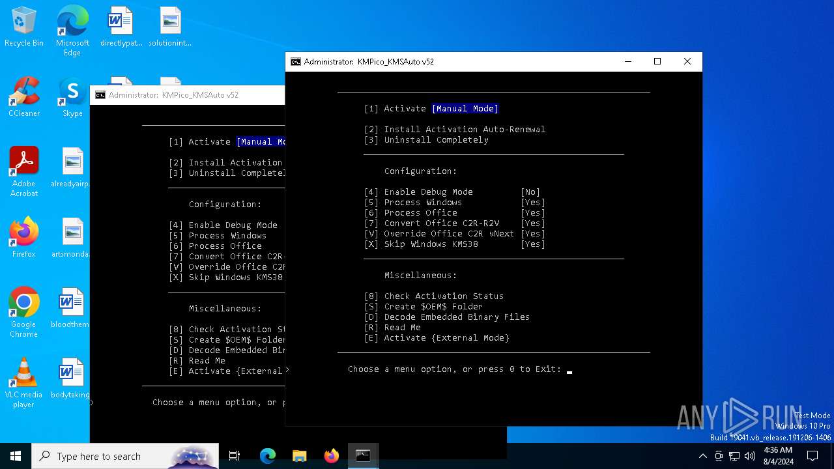
Task: Select the artsmonda image file icon
Action: [x=72, y=238]
